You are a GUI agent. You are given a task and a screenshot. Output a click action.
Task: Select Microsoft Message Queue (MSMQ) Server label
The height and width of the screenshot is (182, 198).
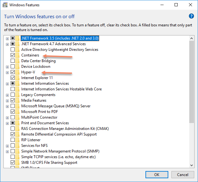tap(56, 106)
